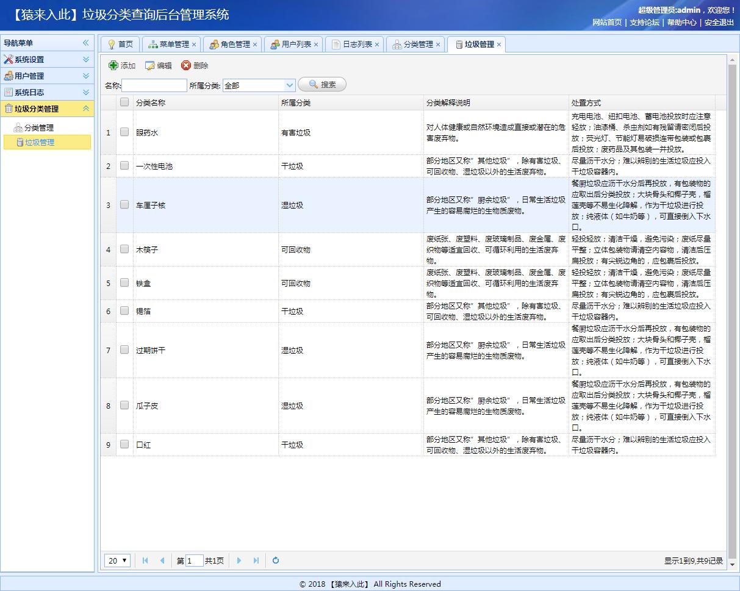The height and width of the screenshot is (591, 740).
Task: Open the page size dropdown showing 20
Action: [x=117, y=560]
